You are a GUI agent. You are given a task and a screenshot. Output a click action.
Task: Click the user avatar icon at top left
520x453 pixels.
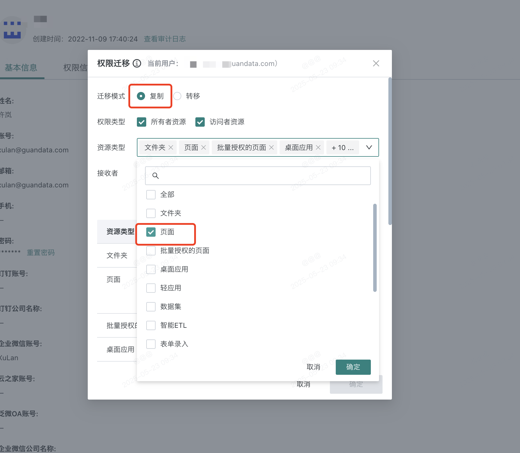(12, 30)
